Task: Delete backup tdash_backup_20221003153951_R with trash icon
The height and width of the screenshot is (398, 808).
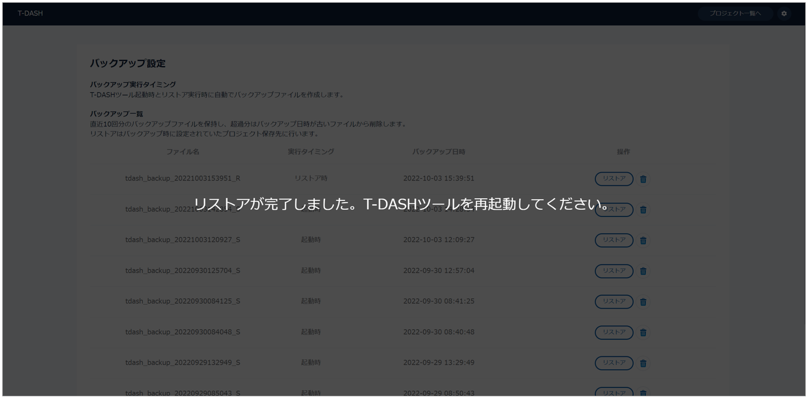Action: 643,179
